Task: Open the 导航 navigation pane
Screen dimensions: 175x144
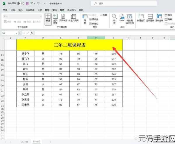Action: pos(85,19)
